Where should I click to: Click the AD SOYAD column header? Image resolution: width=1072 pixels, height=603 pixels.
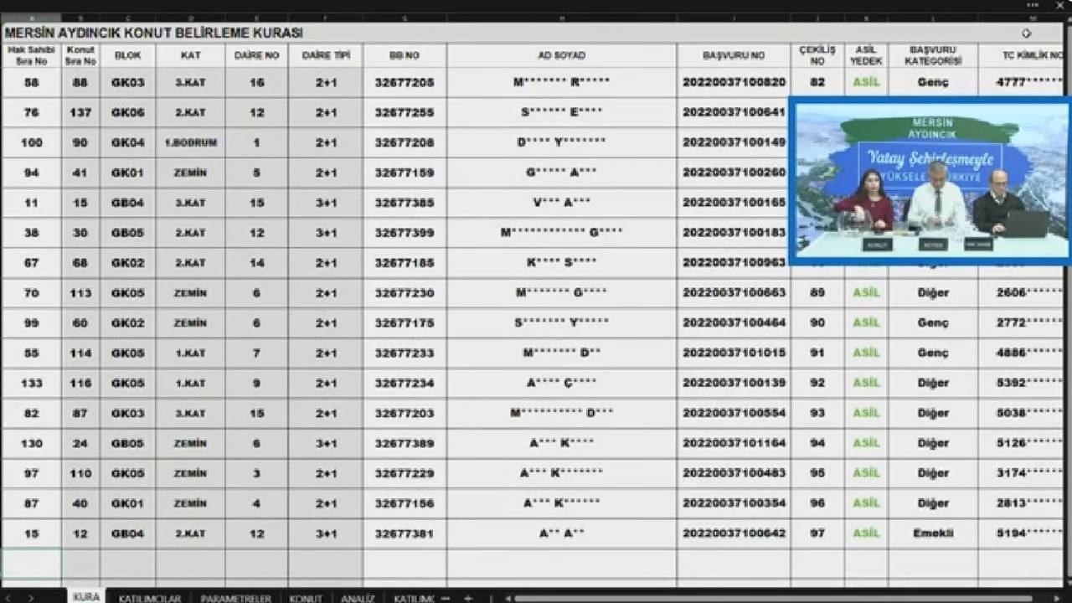pyautogui.click(x=561, y=55)
